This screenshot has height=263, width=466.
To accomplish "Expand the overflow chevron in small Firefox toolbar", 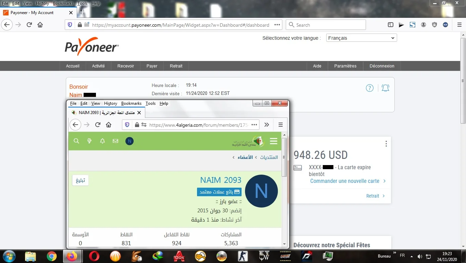I will [267, 125].
